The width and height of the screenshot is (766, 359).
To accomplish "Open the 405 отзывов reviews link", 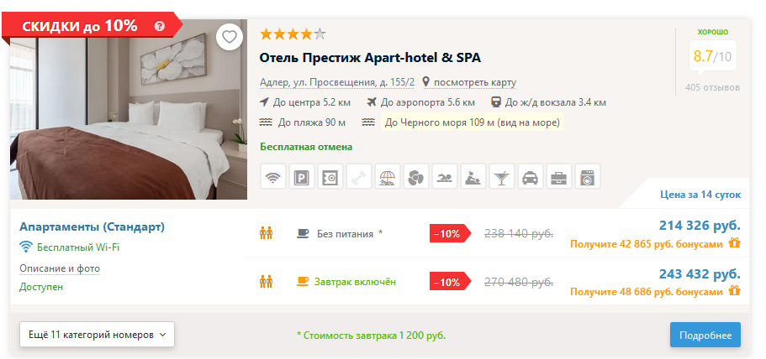I will pyautogui.click(x=712, y=88).
